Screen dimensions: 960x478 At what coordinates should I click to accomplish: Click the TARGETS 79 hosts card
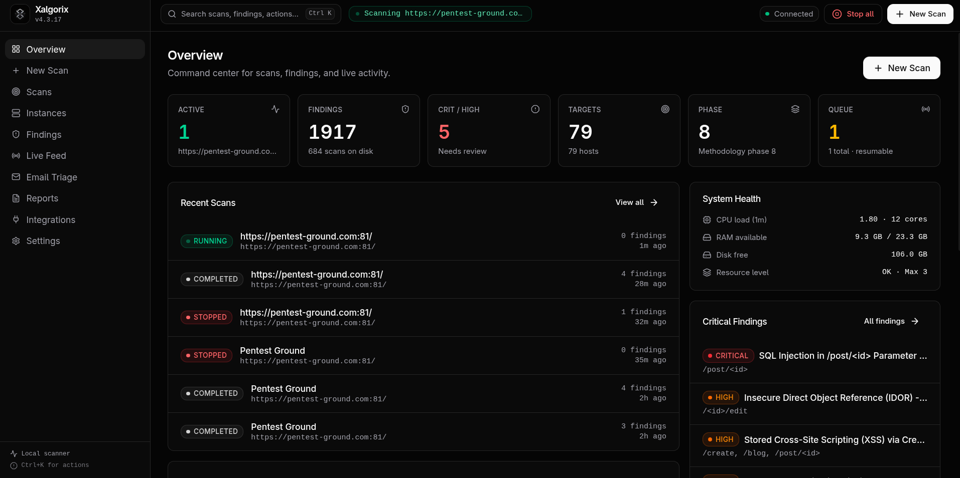tap(619, 130)
